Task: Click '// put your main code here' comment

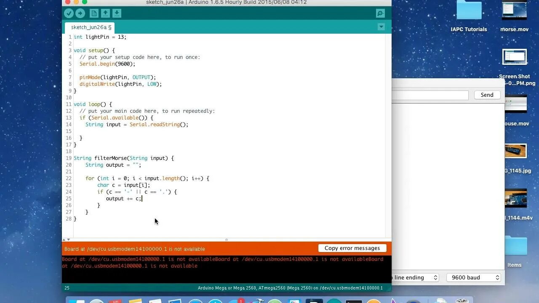Action: click(147, 111)
